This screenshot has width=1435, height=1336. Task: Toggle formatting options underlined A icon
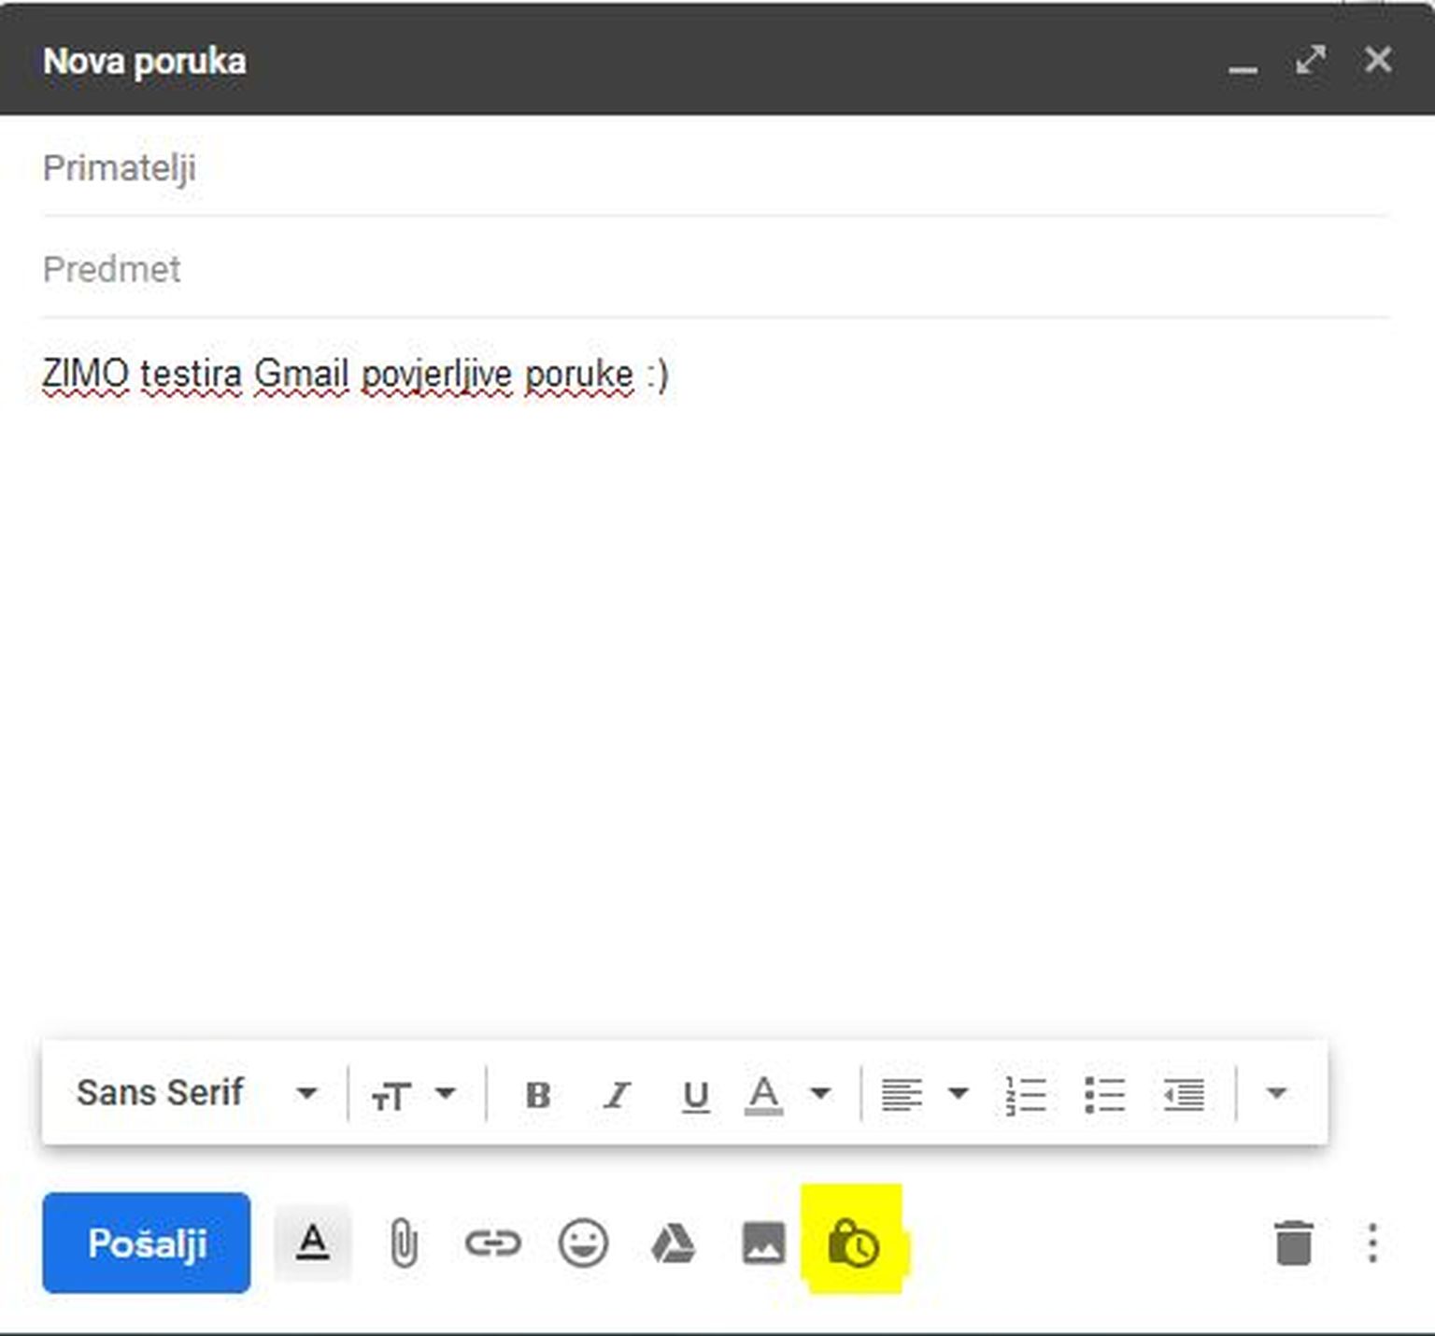pyautogui.click(x=312, y=1243)
